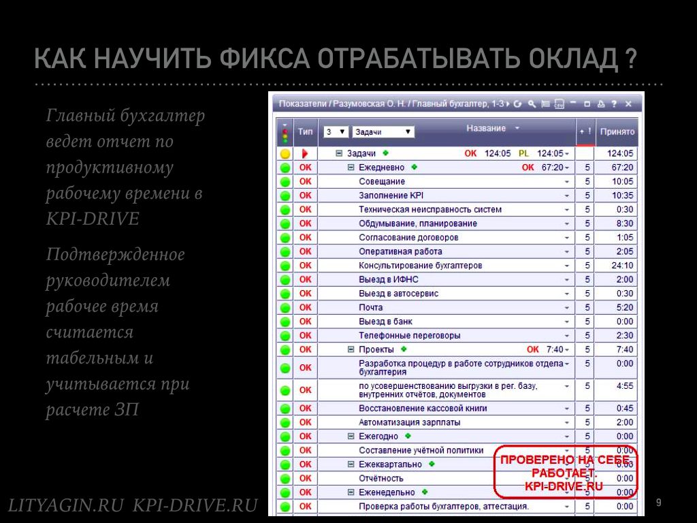
Task: Click the green status circle in the Выезд в ИФНС row
Action: 285,280
